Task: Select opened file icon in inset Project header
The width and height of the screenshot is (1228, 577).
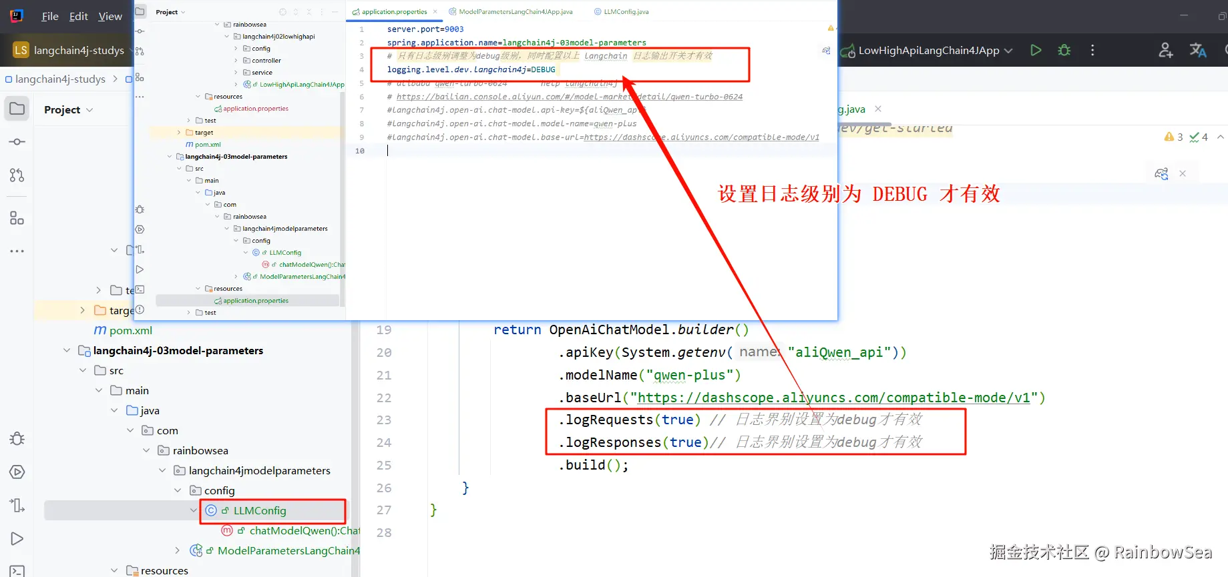Action: [282, 12]
